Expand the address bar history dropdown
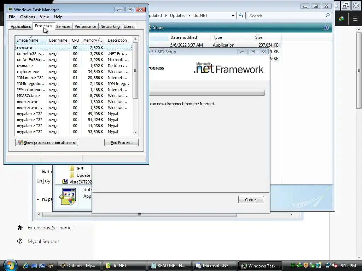 click(233, 16)
